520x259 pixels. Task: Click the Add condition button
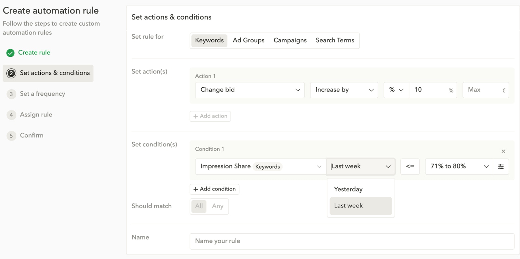[214, 189]
